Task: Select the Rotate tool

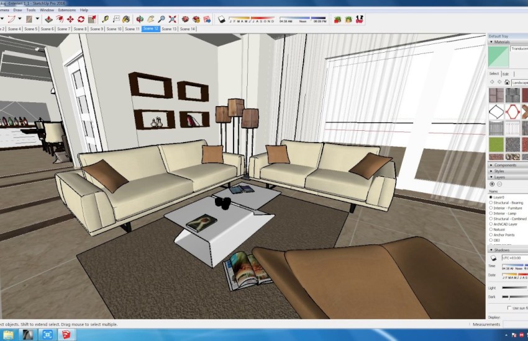Action: (81, 19)
